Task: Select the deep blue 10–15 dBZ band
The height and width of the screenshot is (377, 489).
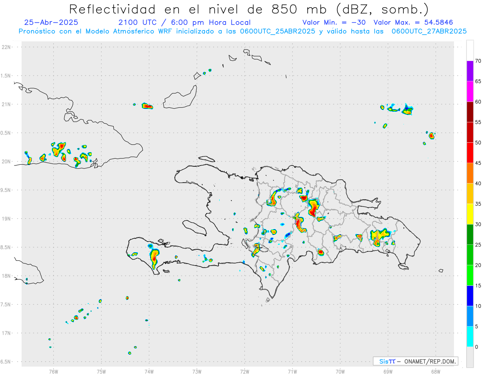Action: click(470, 296)
